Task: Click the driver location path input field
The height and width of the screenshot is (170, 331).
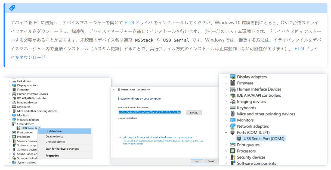Action: click(151, 112)
